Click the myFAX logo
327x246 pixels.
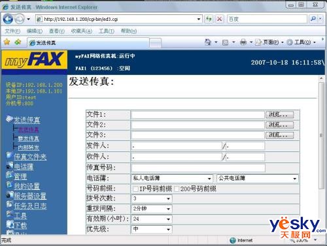[35, 59]
